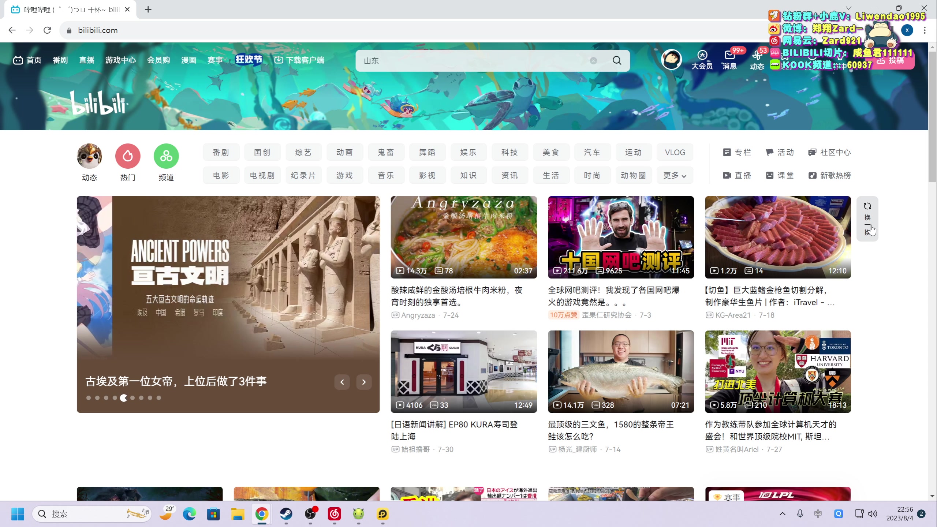Open 消息 messages envelope icon

coord(729,56)
